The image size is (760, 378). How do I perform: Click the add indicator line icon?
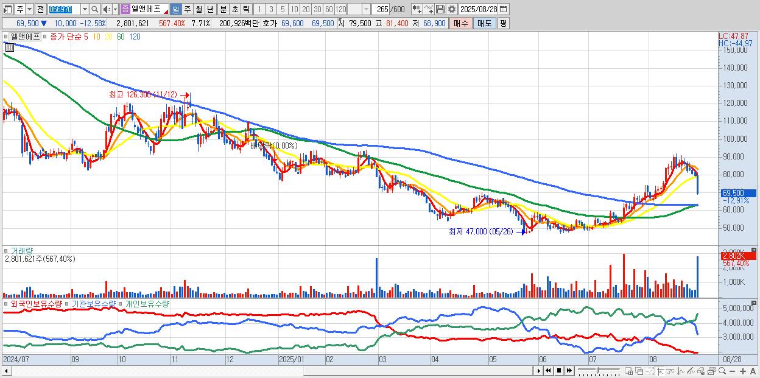(429, 9)
